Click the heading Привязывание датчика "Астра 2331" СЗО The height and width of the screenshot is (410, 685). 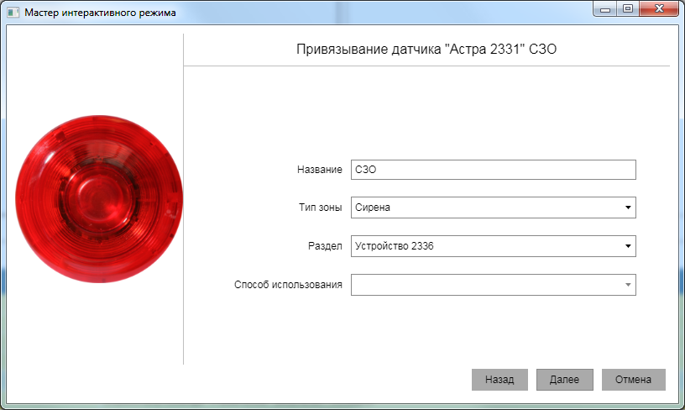[x=426, y=49]
